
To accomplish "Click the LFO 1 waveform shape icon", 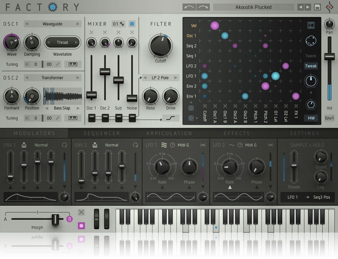I will (164, 145).
